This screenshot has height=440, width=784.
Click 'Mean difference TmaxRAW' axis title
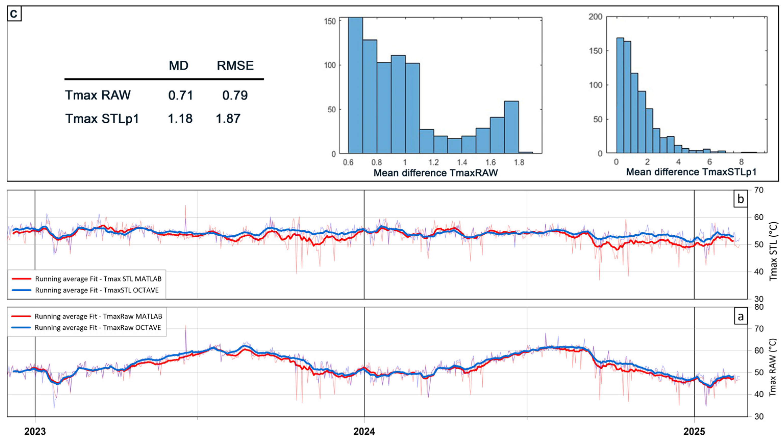tap(435, 173)
